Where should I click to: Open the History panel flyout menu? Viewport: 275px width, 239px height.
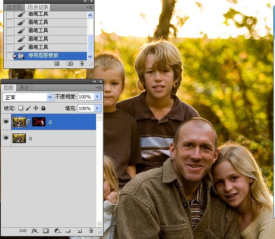(x=89, y=7)
